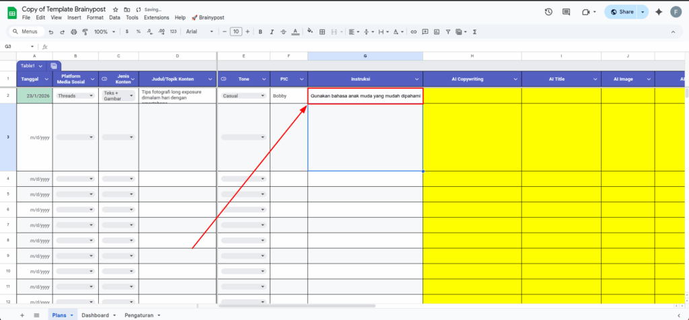Open the comments panel icon

tap(567, 12)
